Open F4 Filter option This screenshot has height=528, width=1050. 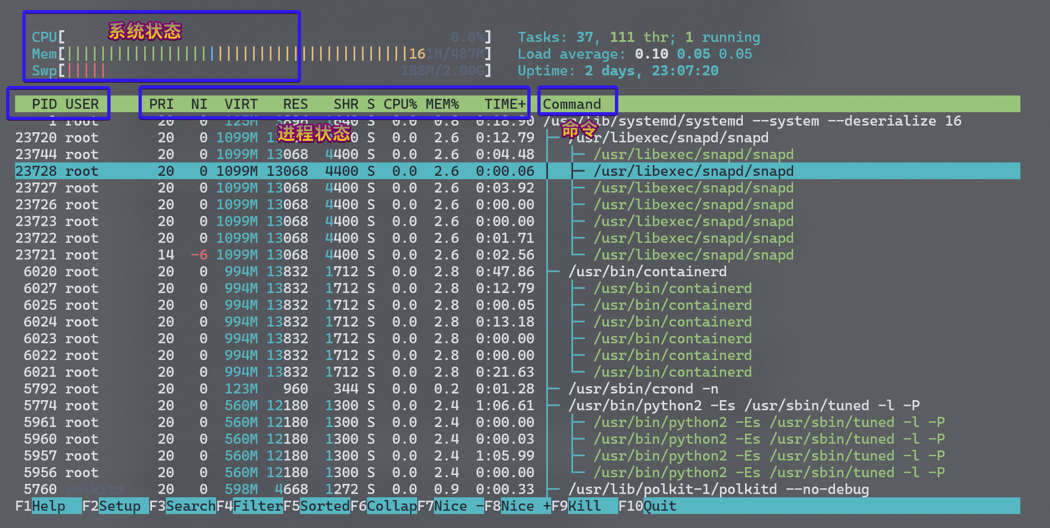(257, 506)
